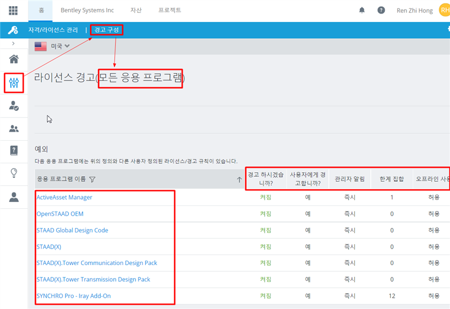Expand the sidebar with the chevron arrow
The image size is (450, 309).
[x=13, y=43]
